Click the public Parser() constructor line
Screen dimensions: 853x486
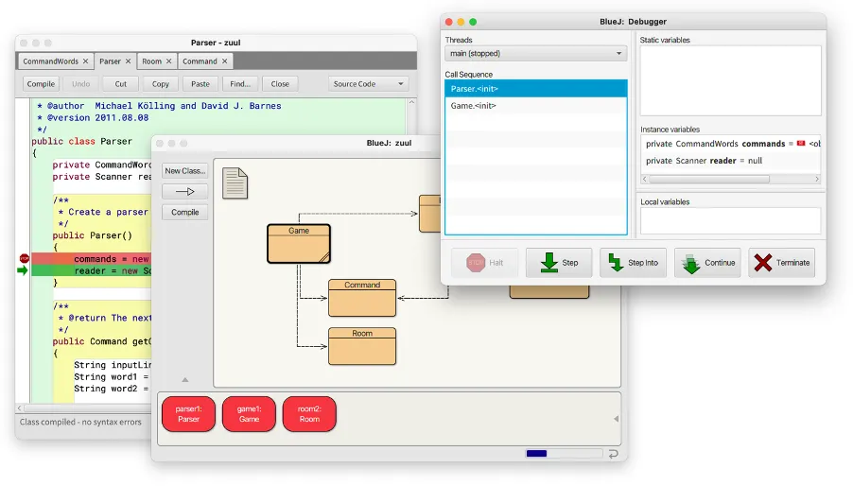92,235
